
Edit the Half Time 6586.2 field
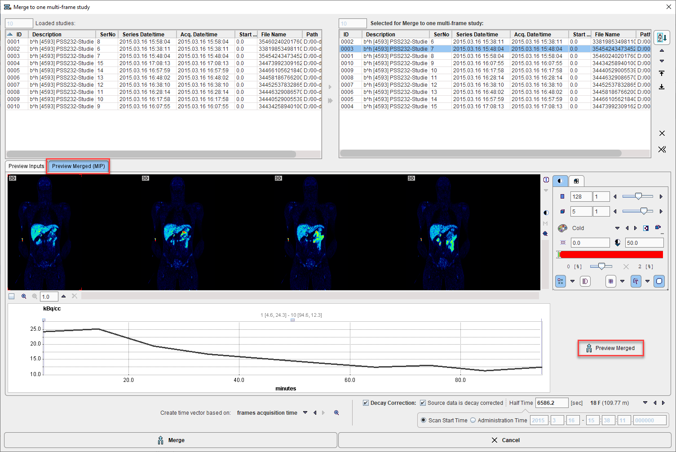pos(552,403)
